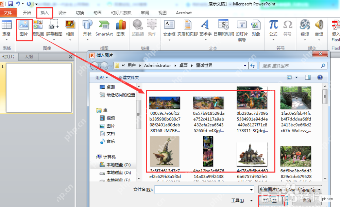This screenshot has height=207, width=340.
Task: Open the Symbol (符号) tool
Action: click(x=288, y=28)
